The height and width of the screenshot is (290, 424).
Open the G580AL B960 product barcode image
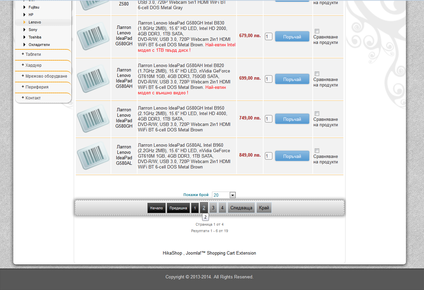point(93,156)
